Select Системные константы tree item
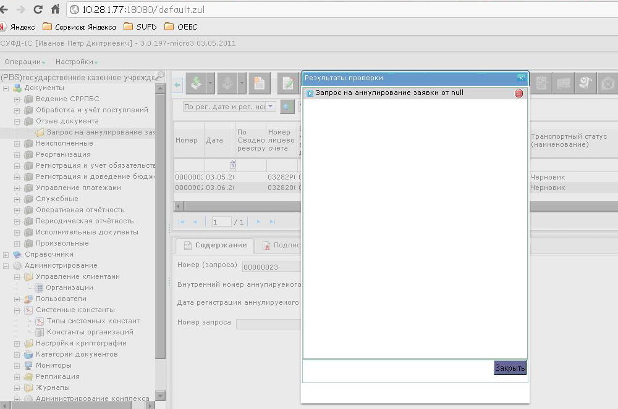Viewport: 618px width, 409px height. tap(75, 310)
